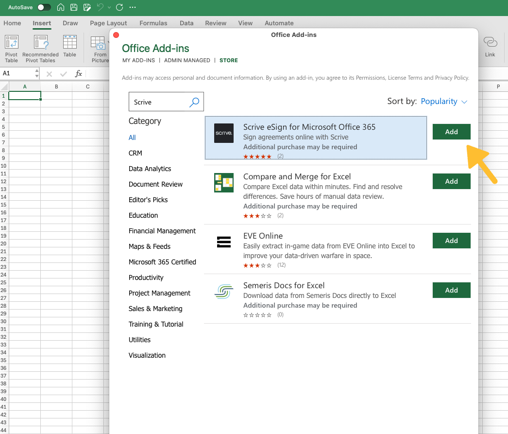This screenshot has height=434, width=508.
Task: Click the Table icon in Insert ribbon
Action: pos(69,47)
